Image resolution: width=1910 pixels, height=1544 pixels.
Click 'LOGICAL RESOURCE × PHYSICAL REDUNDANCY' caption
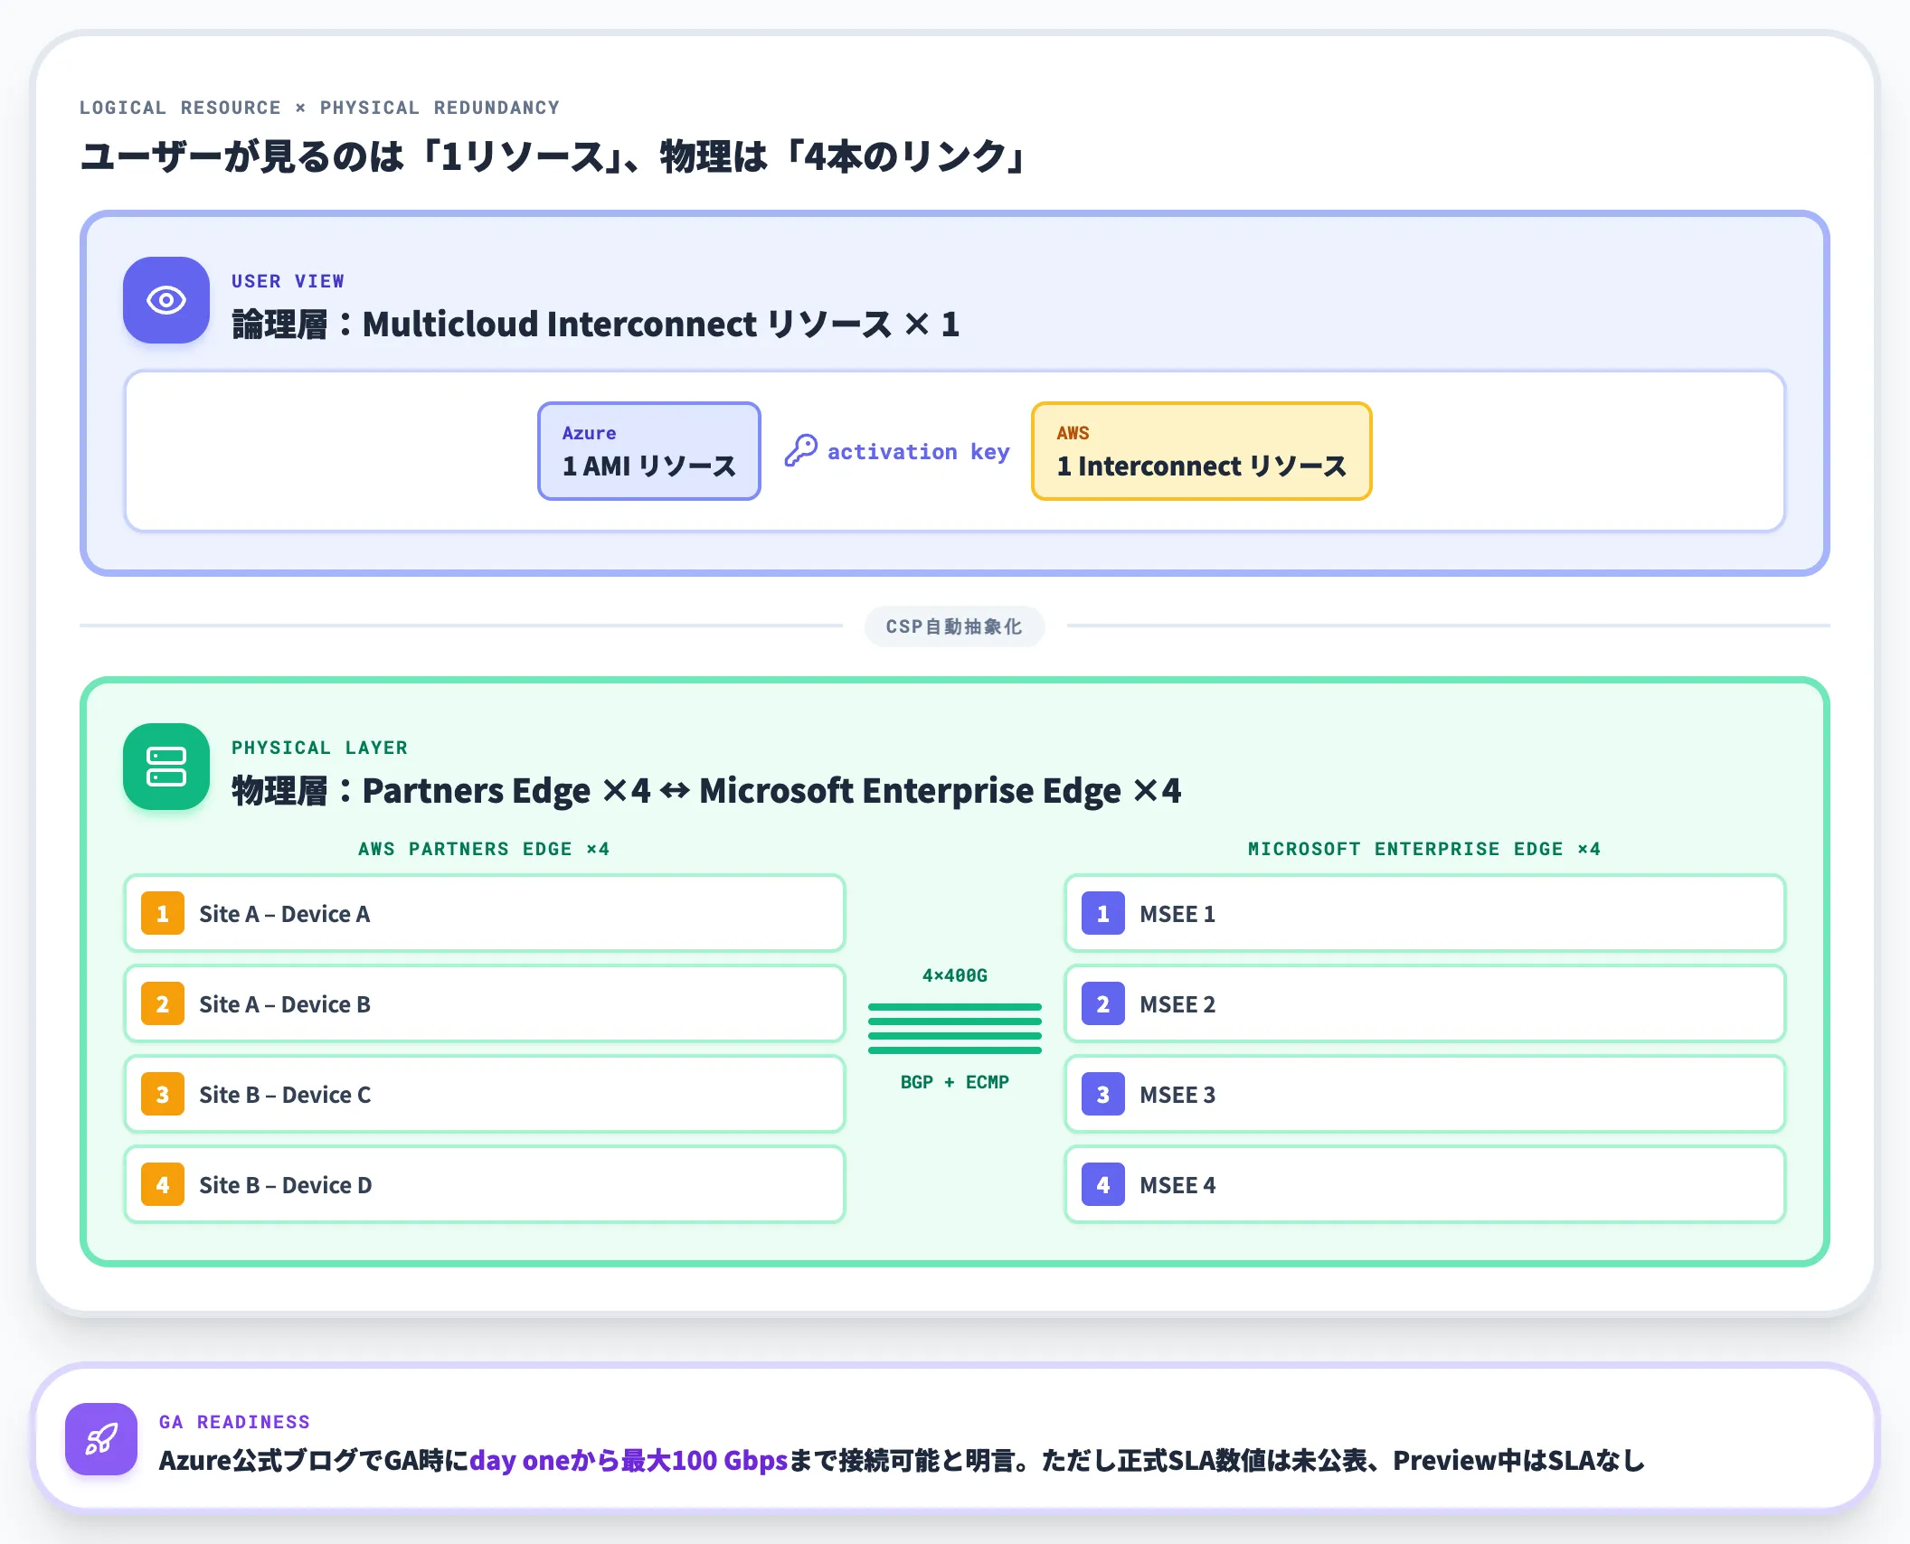319,108
